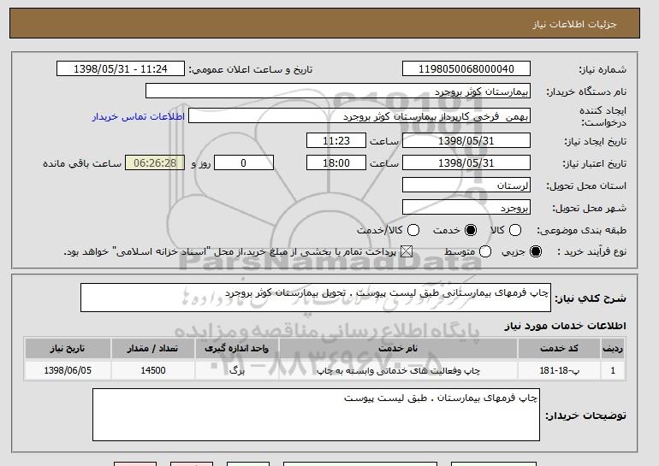Click the نام خدمت column header
The height and width of the screenshot is (466, 659).
point(398,349)
